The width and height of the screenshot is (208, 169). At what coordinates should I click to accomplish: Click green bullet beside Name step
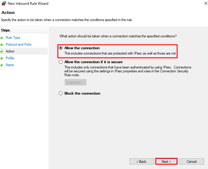[1, 65]
